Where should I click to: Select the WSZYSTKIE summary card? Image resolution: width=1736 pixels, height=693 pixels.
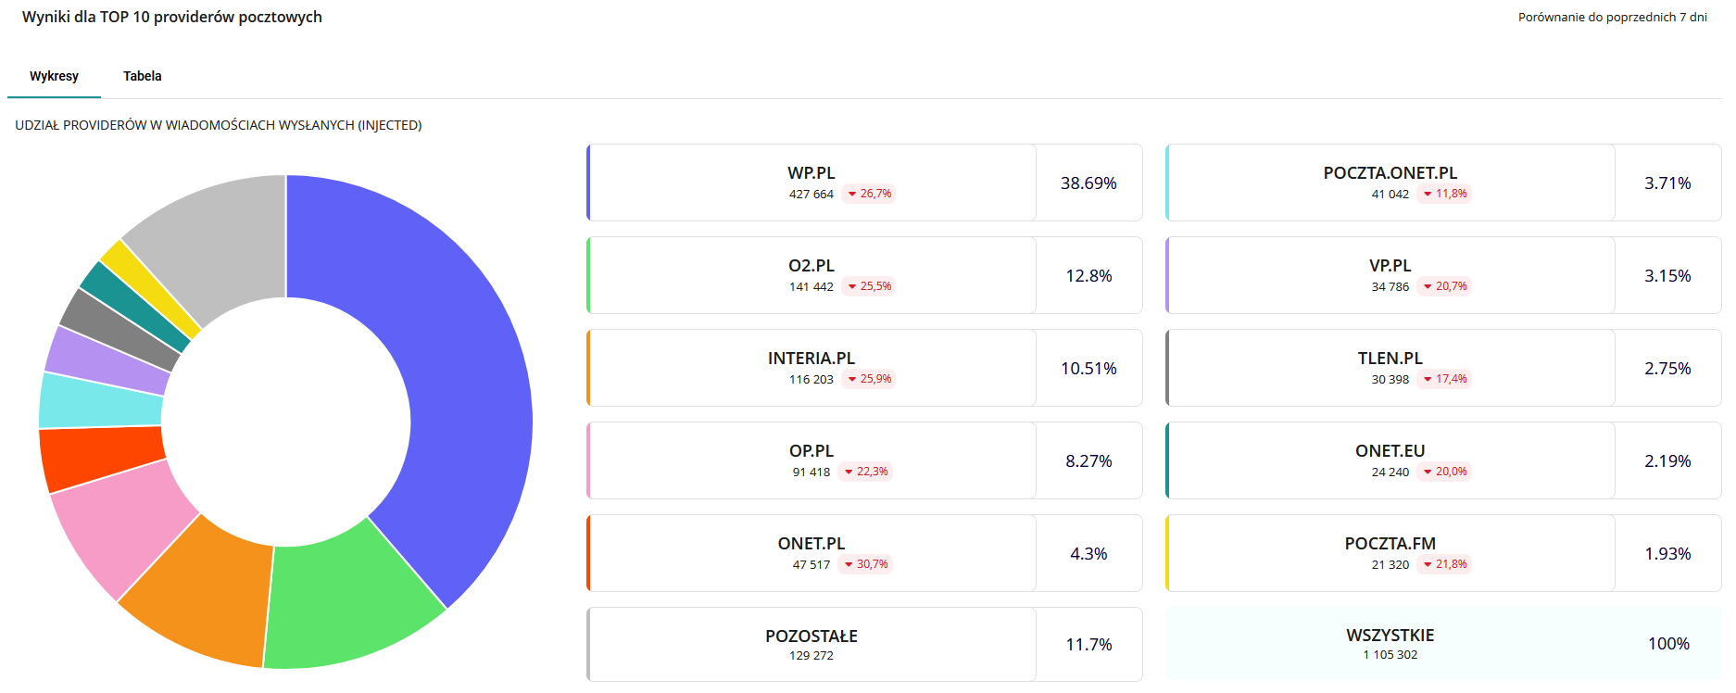pyautogui.click(x=1442, y=644)
